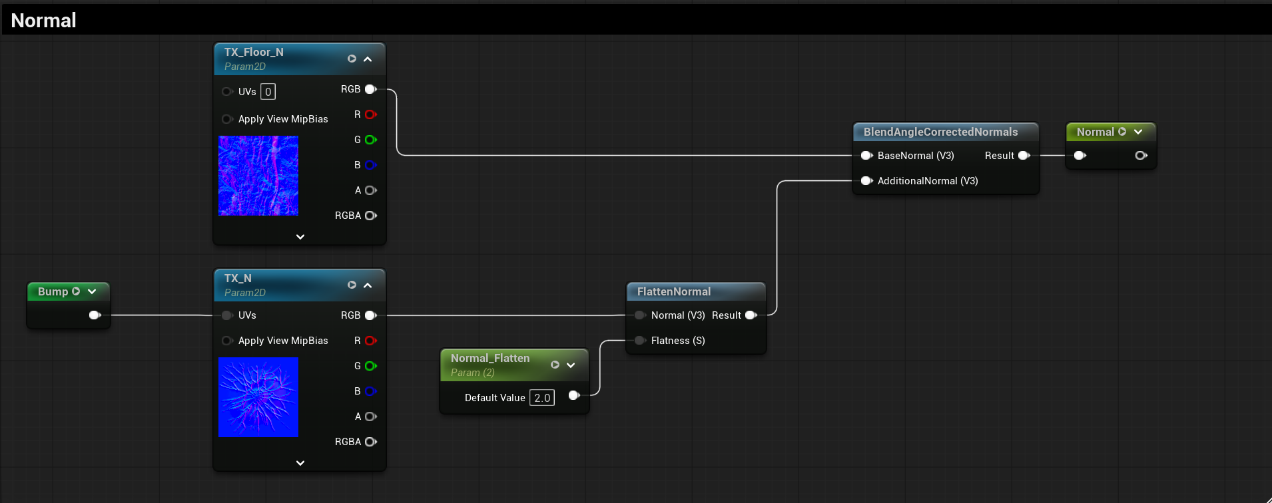Toggle Apply View MipBias pin on TX_N
The width and height of the screenshot is (1272, 503).
coord(227,341)
